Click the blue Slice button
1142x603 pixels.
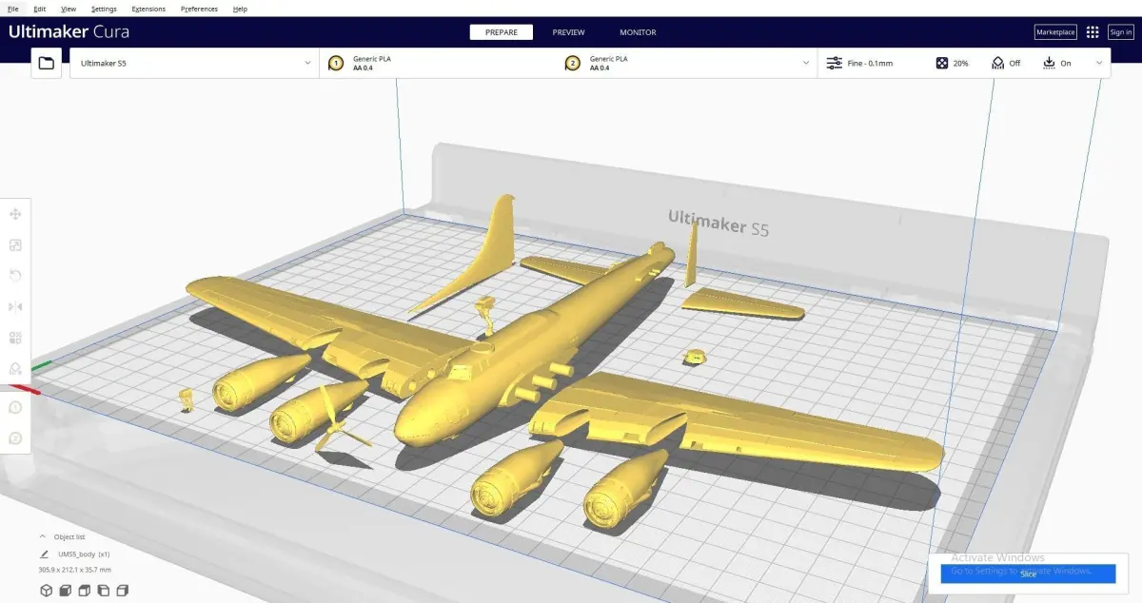1028,574
